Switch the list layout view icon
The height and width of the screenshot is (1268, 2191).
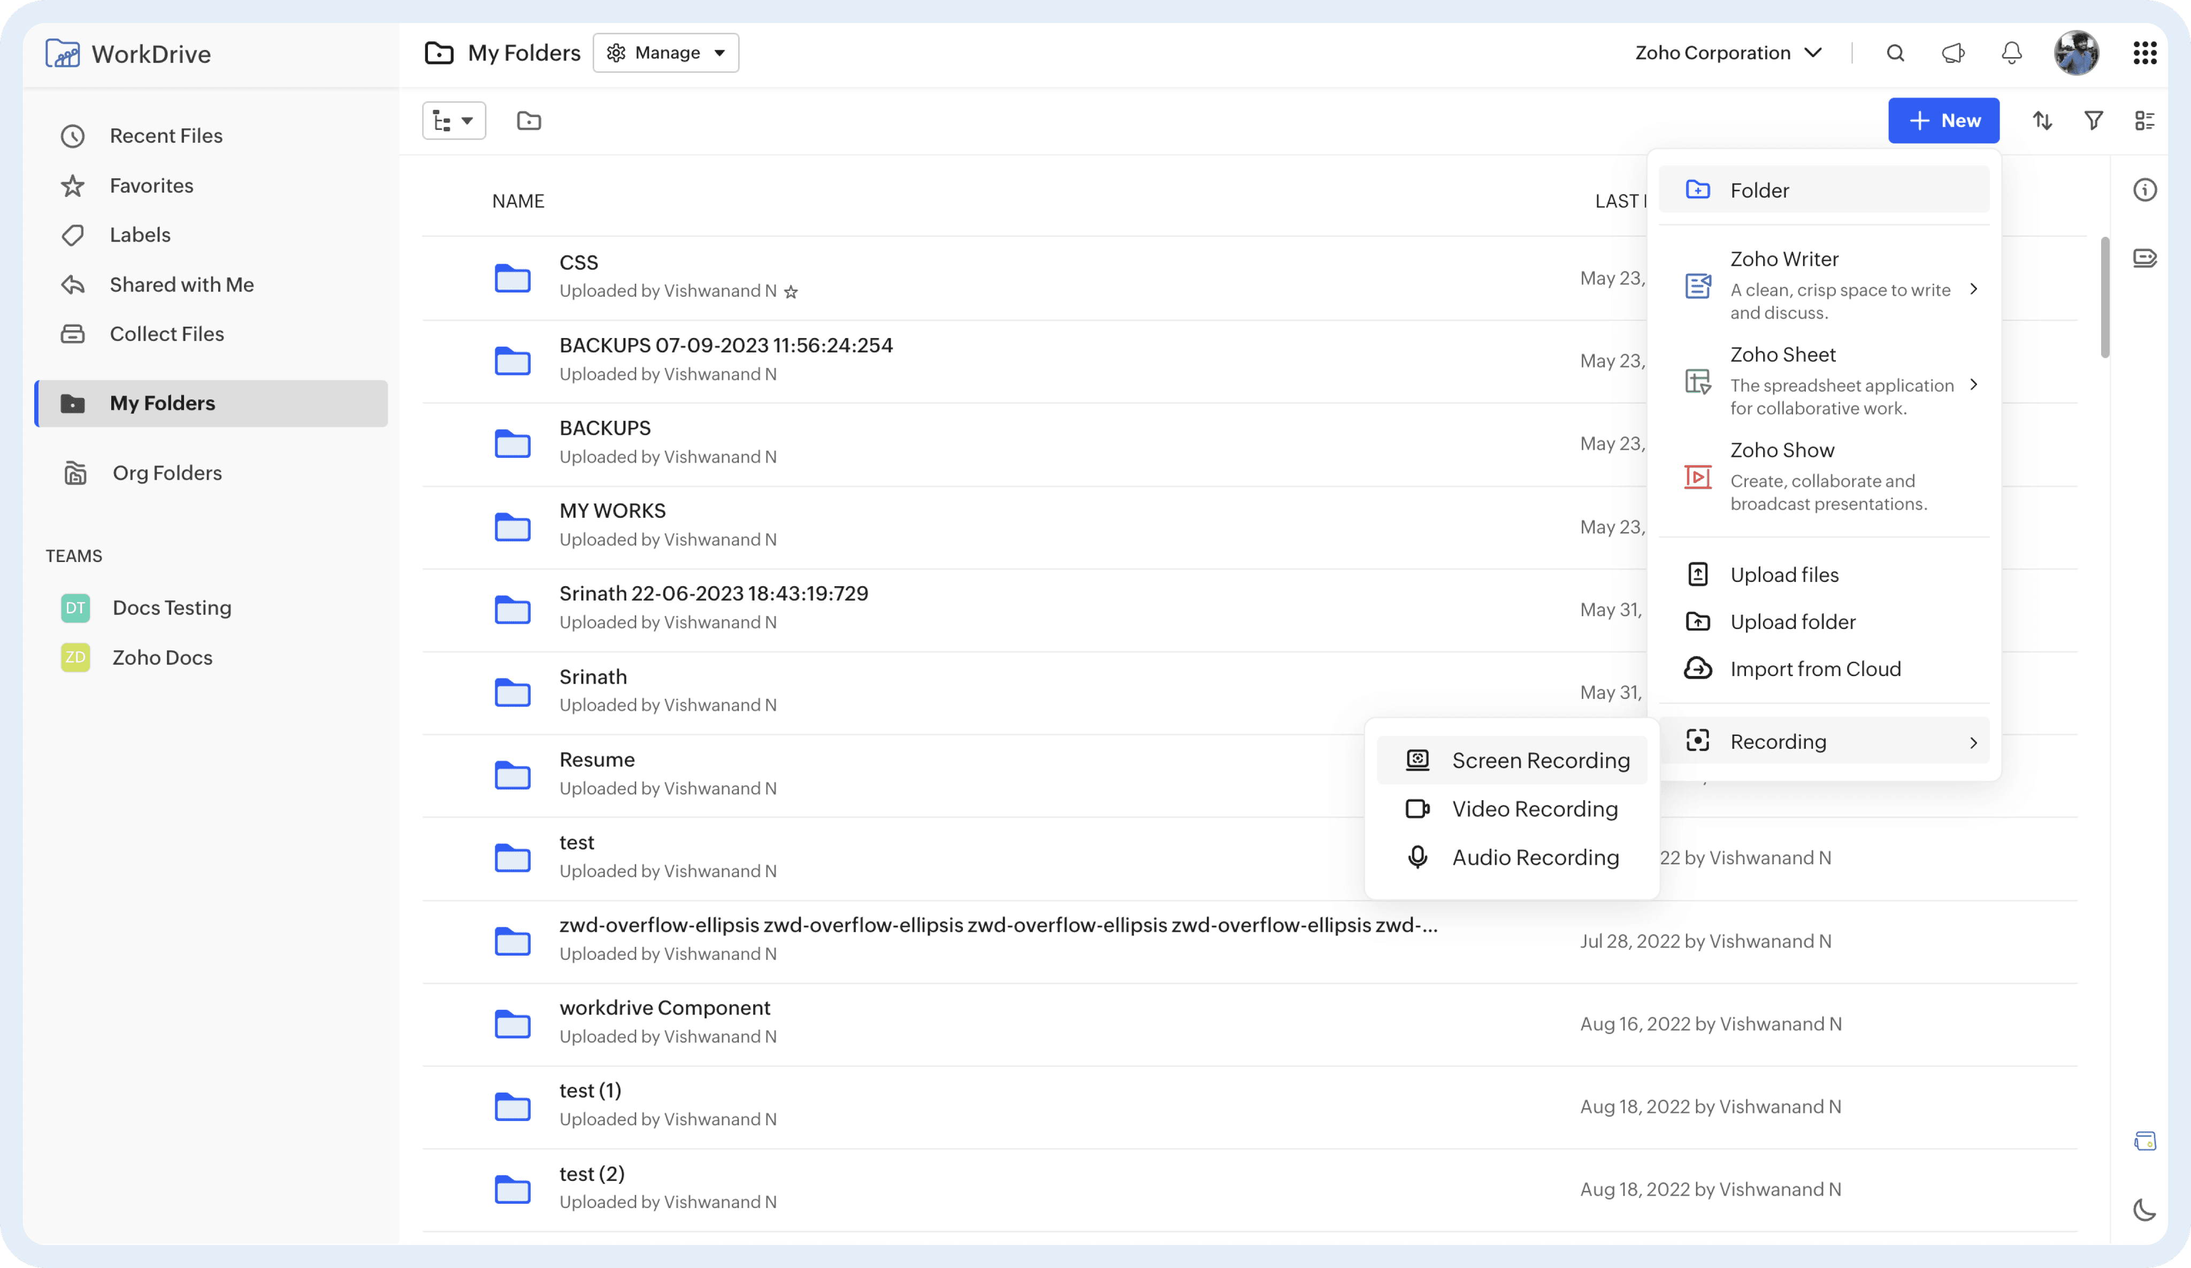[x=2145, y=121]
